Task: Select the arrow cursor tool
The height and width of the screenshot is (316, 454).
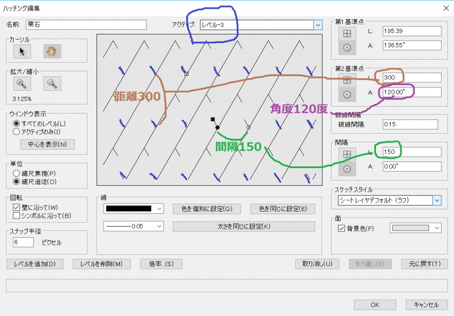Action: click(x=22, y=52)
